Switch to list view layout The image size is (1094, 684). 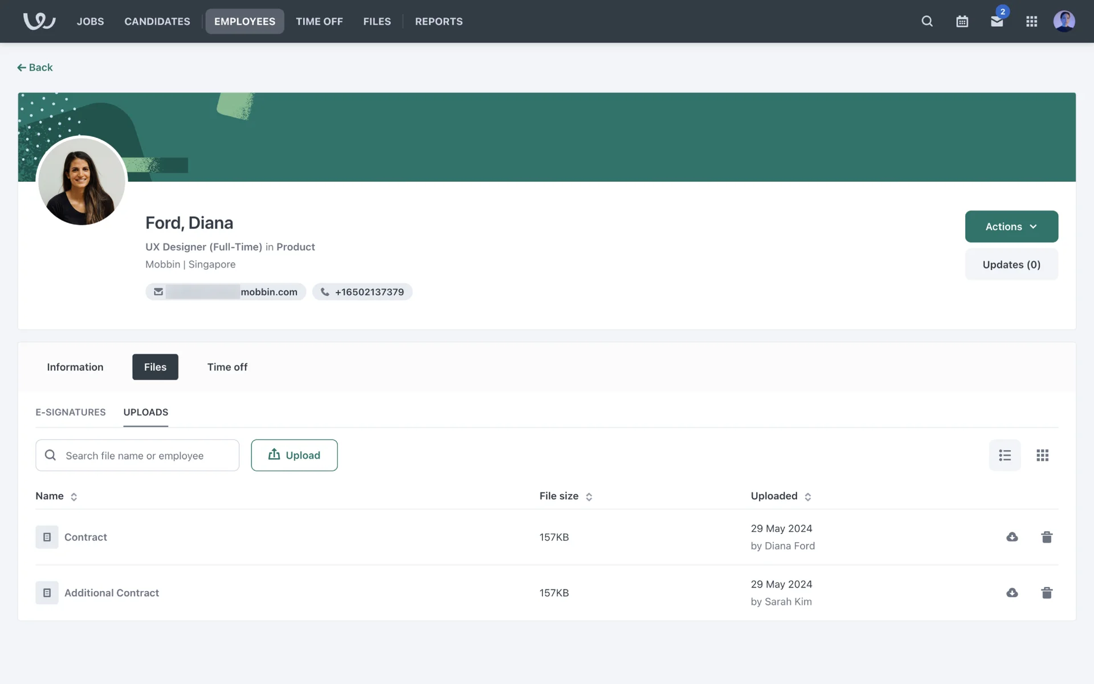coord(1005,455)
